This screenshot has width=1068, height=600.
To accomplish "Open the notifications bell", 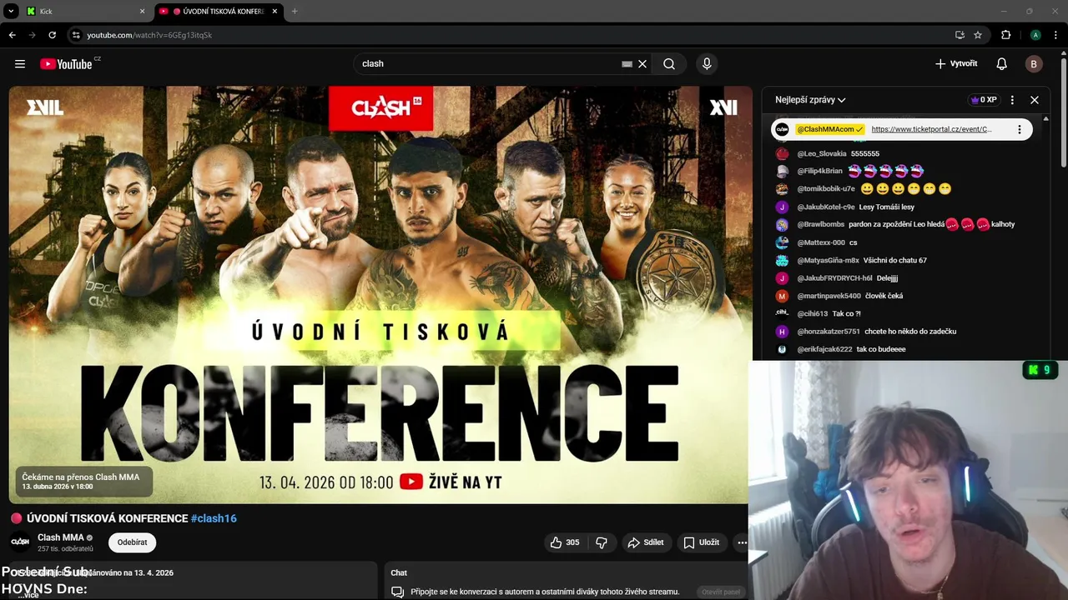I will tap(1002, 64).
